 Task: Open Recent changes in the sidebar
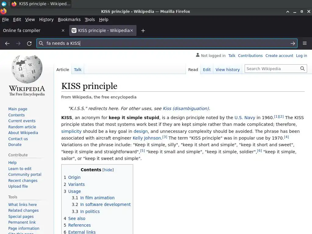click(23, 181)
